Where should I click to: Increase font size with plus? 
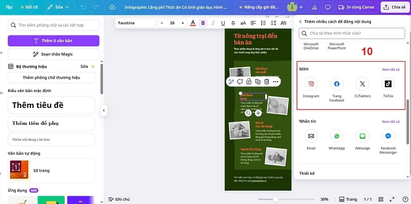[183, 23]
